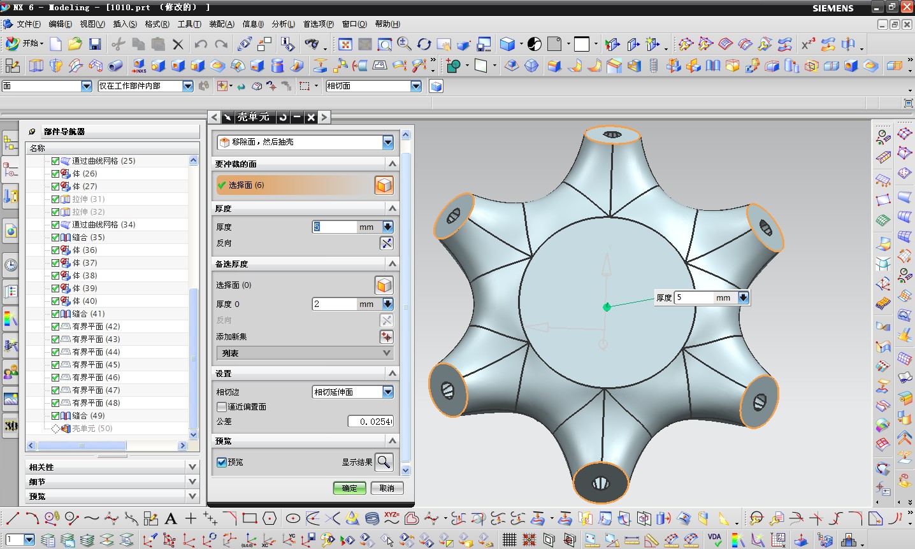This screenshot has width=915, height=549.
Task: Expand the 列表 list section
Action: point(305,353)
